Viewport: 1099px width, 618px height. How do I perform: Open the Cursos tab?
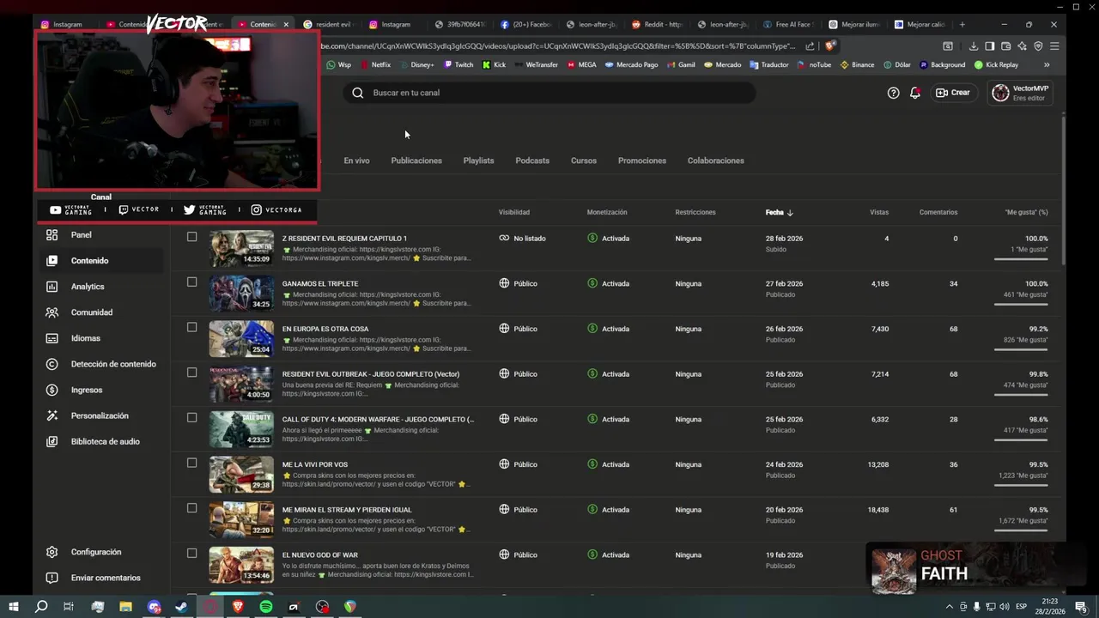point(584,161)
